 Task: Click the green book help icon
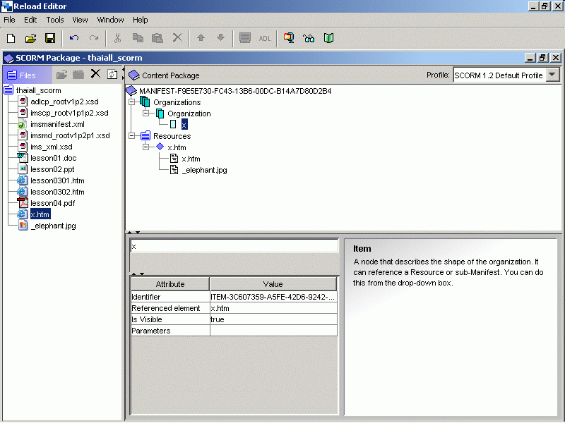coord(328,38)
